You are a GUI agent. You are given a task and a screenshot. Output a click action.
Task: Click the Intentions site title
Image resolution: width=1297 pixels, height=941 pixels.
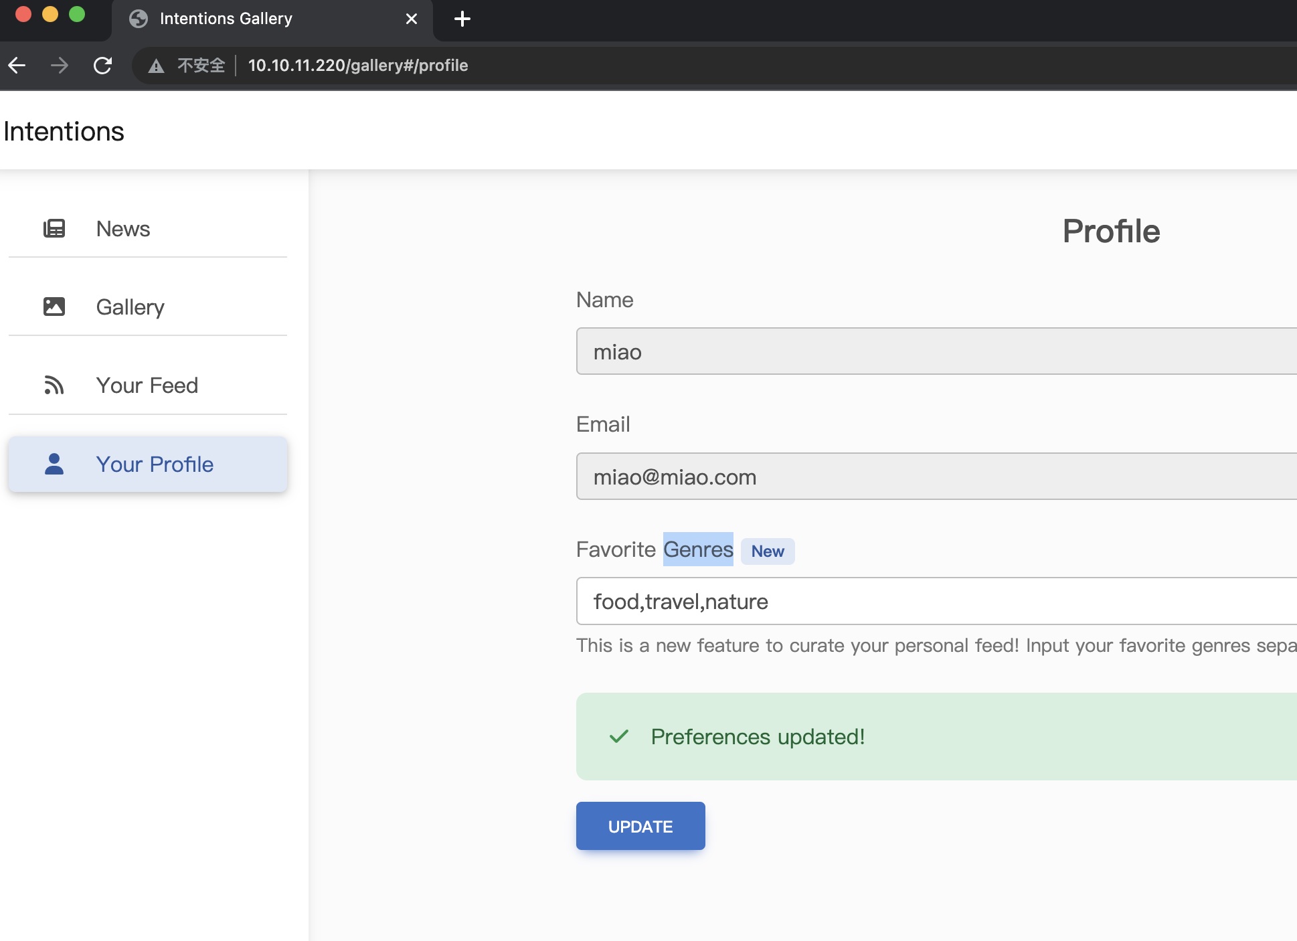coord(64,132)
